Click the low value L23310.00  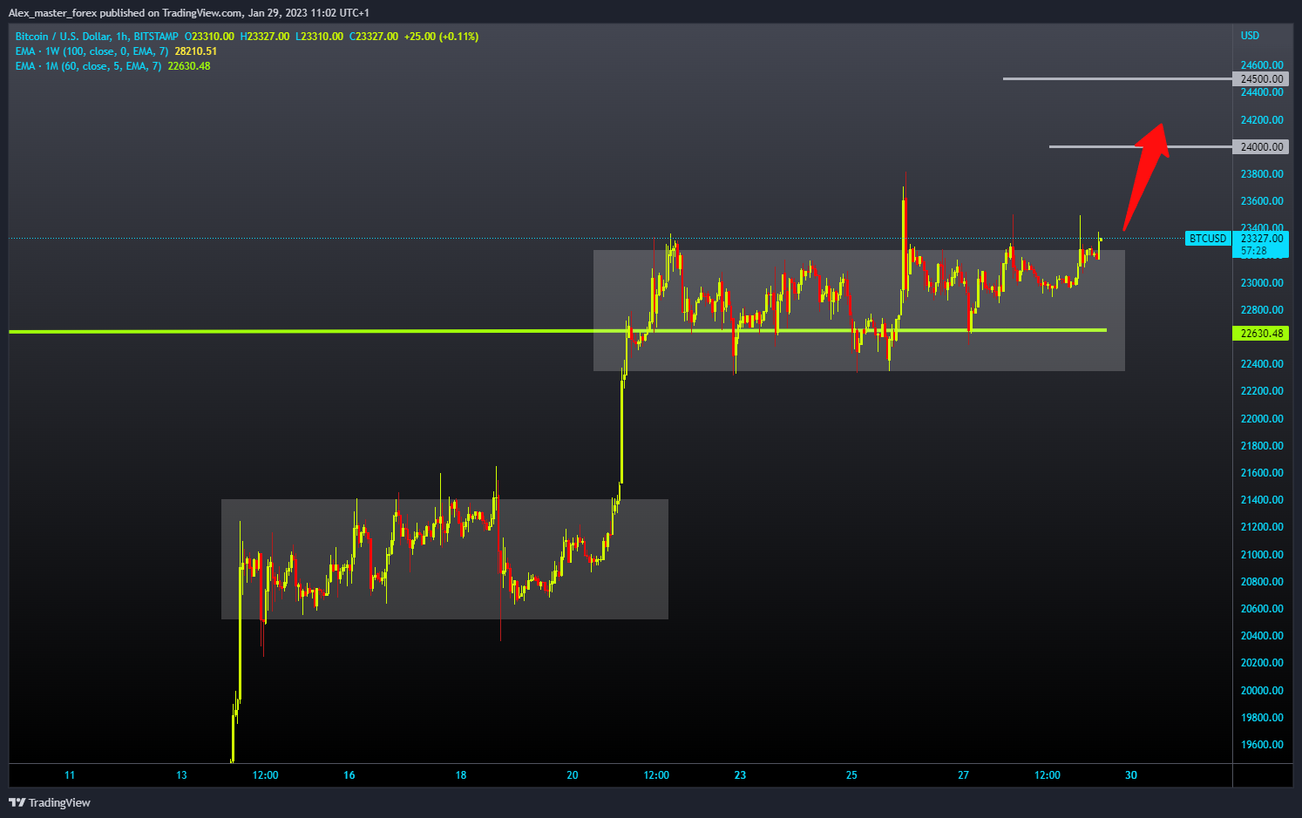pos(319,37)
